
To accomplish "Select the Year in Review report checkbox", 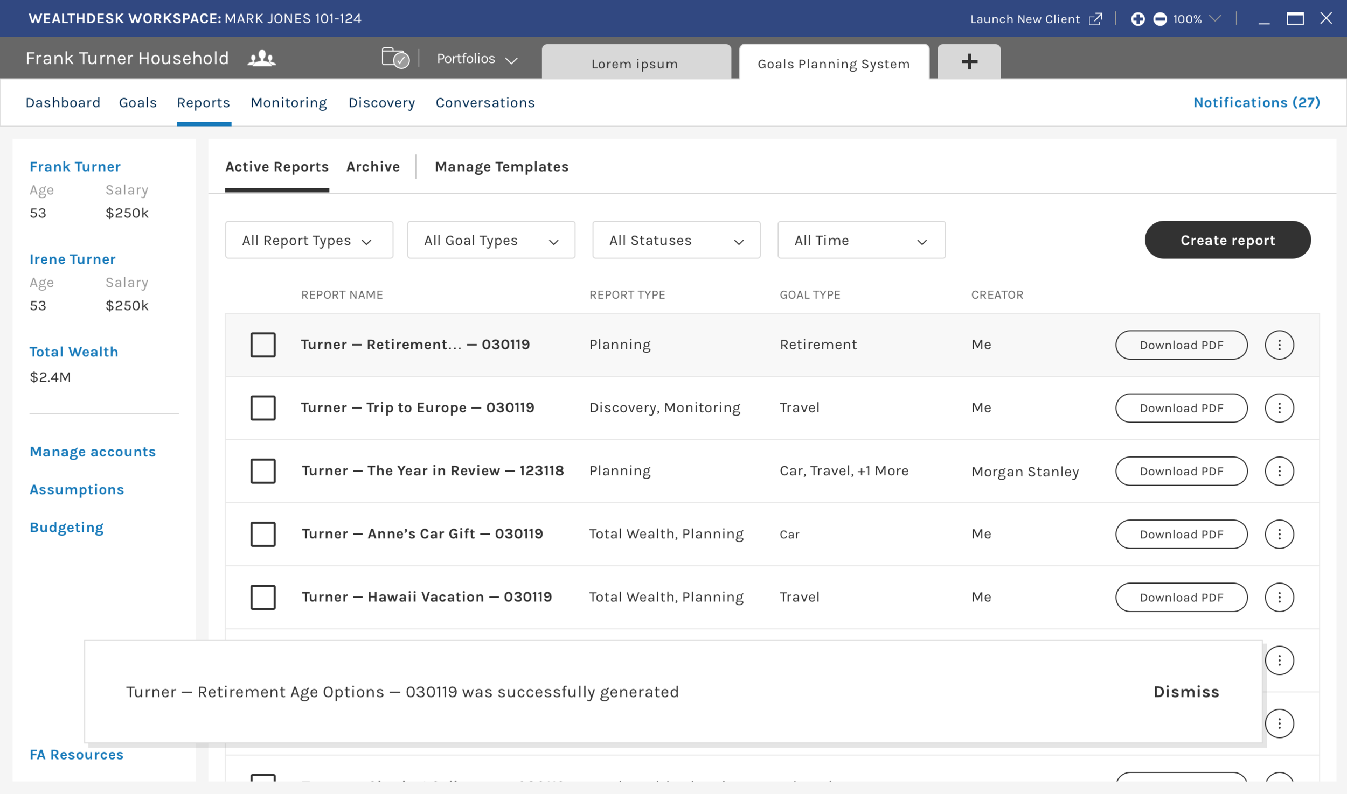I will (x=263, y=471).
